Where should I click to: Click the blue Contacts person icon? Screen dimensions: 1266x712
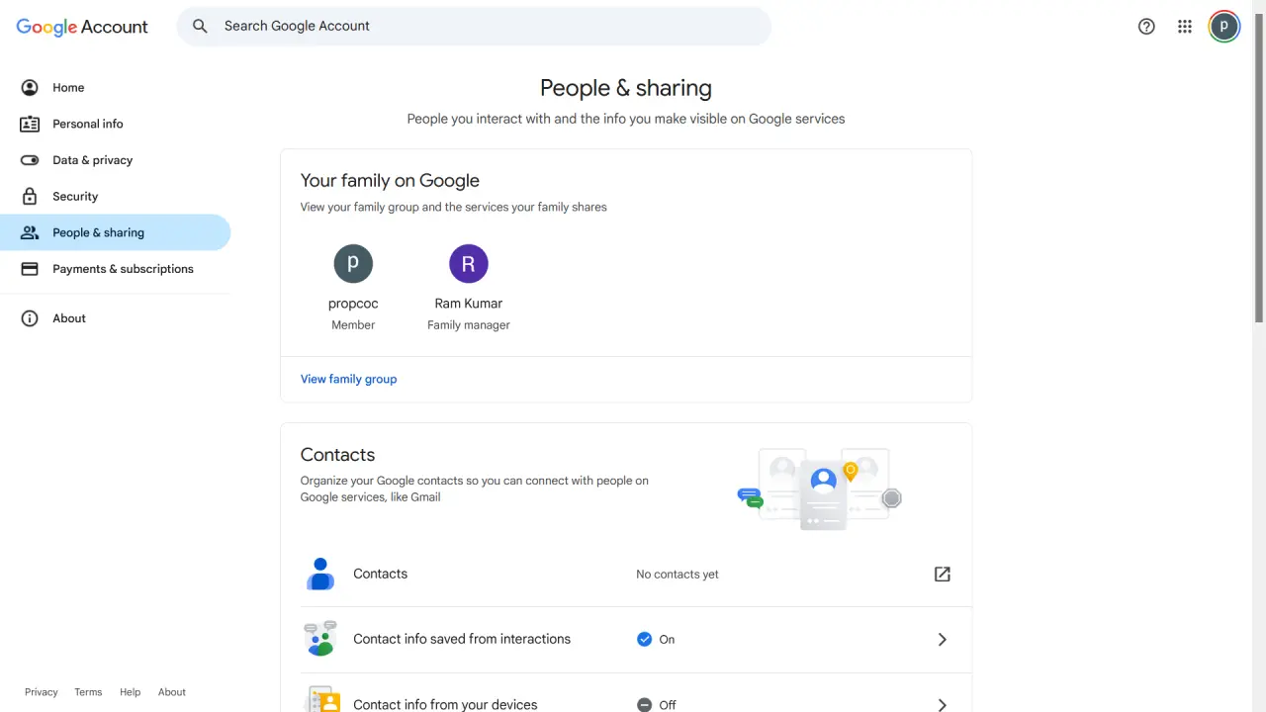pyautogui.click(x=320, y=574)
